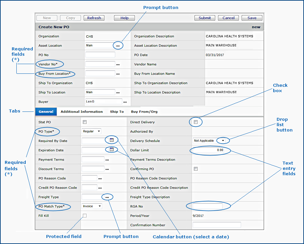Enable the Stat PO checkbox

[x=85, y=122]
